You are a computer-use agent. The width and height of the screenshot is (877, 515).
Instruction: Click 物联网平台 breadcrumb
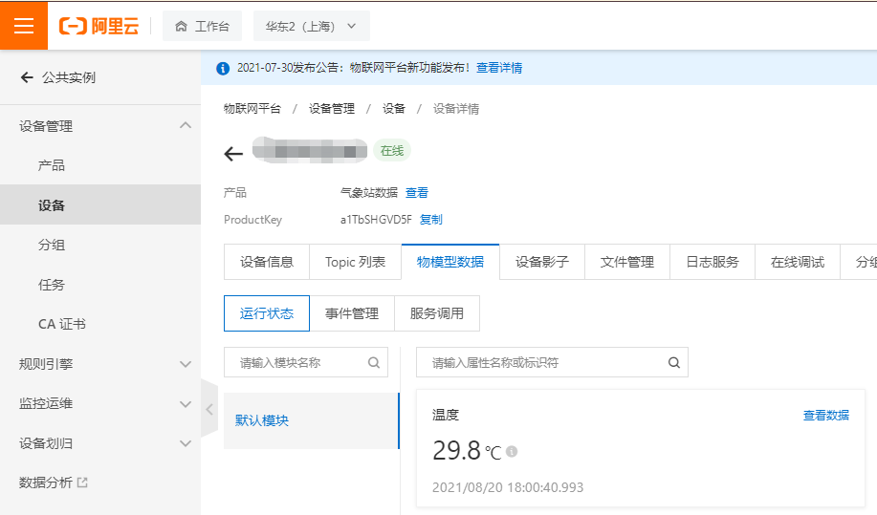coord(252,108)
